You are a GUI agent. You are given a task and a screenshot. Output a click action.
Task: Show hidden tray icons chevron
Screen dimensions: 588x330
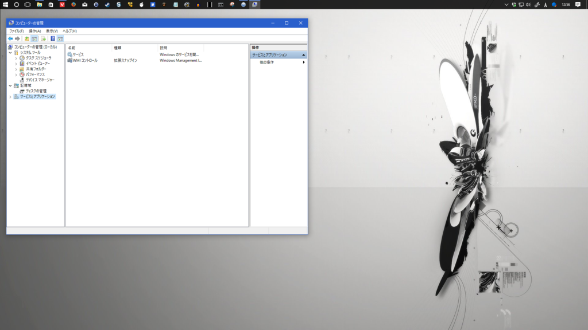pos(506,5)
